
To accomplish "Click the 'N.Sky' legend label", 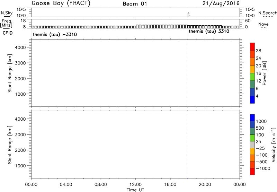I will 7,13.
